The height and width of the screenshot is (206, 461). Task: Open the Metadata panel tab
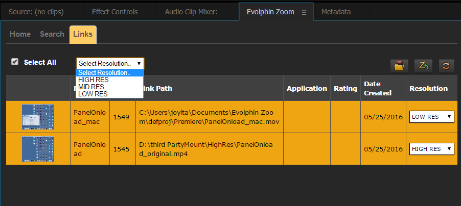[336, 12]
